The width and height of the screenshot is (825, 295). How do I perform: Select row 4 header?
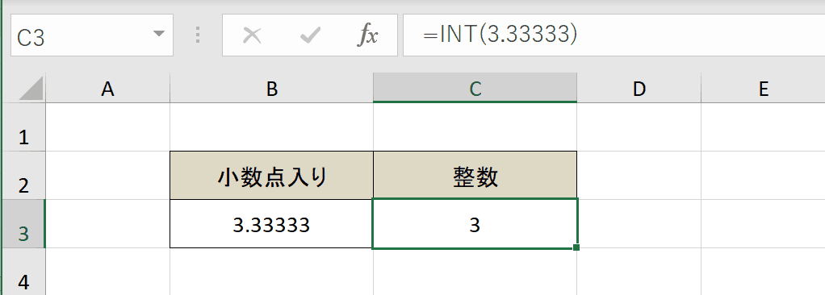23,272
